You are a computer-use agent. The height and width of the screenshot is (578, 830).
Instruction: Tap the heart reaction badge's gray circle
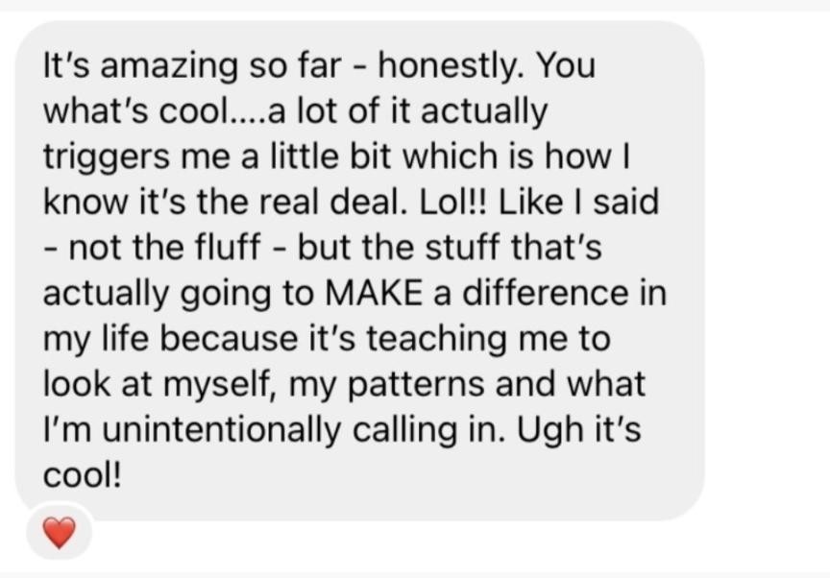(x=60, y=532)
